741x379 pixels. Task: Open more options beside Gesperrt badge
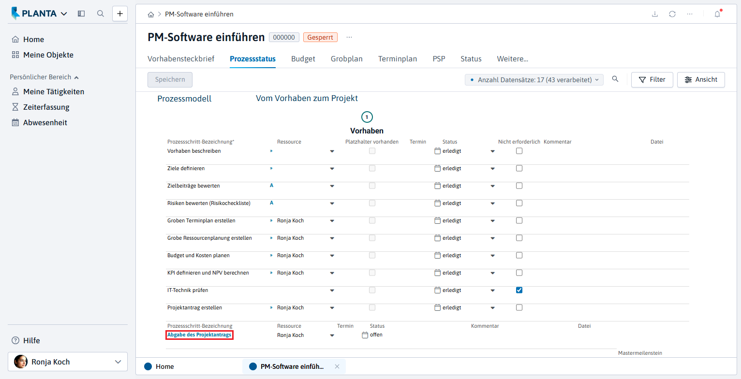349,37
